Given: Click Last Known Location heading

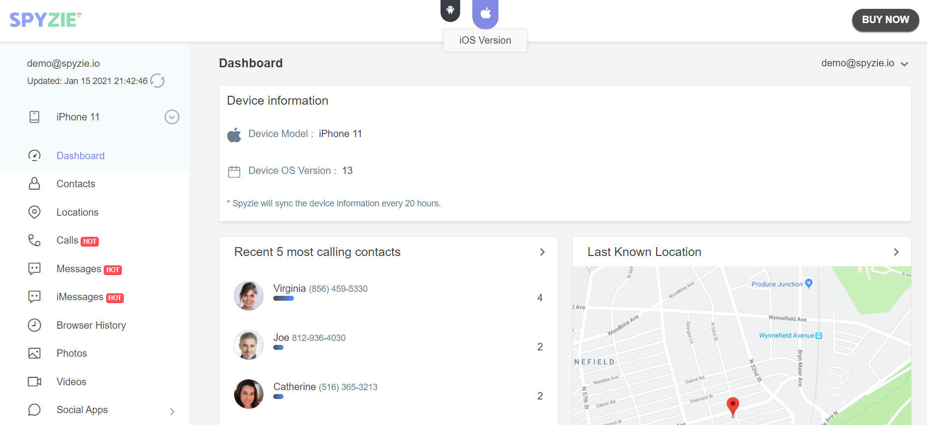Looking at the screenshot, I should tap(644, 252).
